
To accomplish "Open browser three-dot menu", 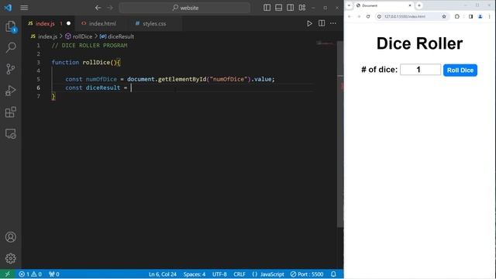I will coord(489,16).
